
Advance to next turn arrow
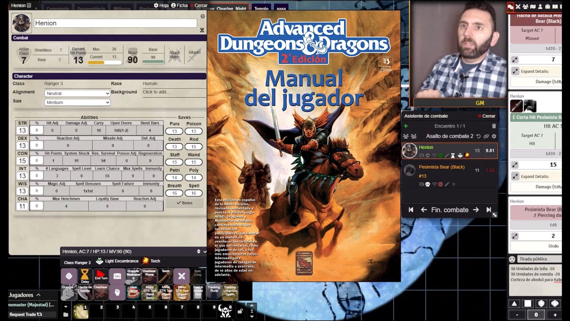(476, 210)
